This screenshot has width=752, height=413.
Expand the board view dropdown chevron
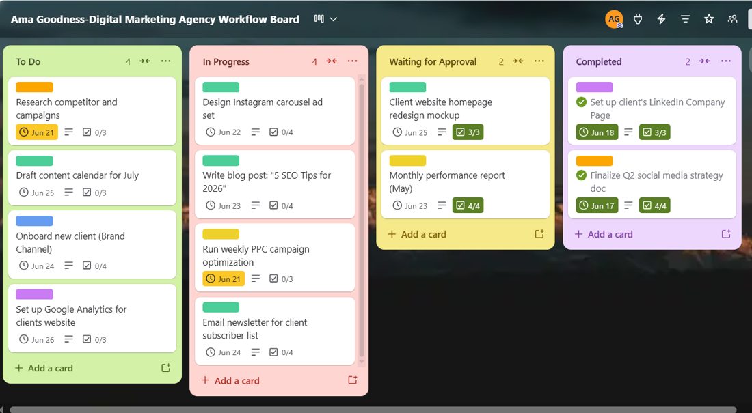[334, 19]
